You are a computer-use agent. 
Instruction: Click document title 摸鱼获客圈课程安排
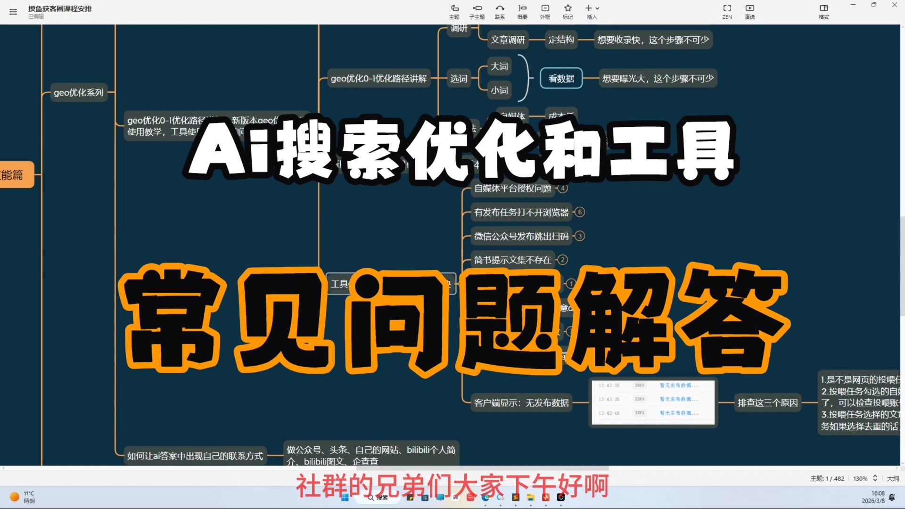click(x=60, y=8)
